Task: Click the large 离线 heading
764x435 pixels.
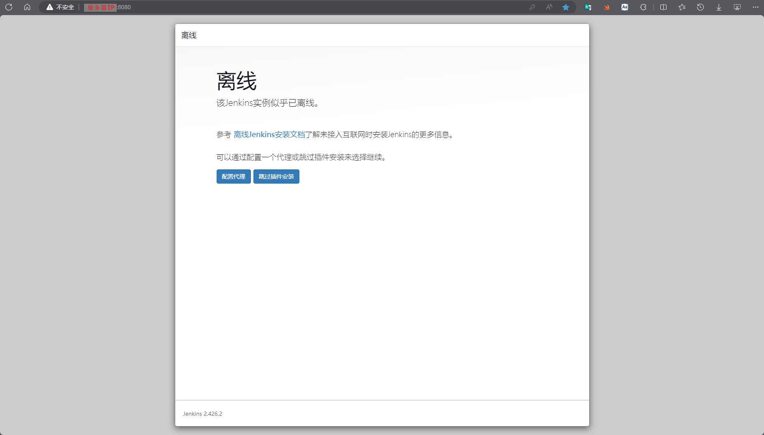Action: tap(237, 81)
